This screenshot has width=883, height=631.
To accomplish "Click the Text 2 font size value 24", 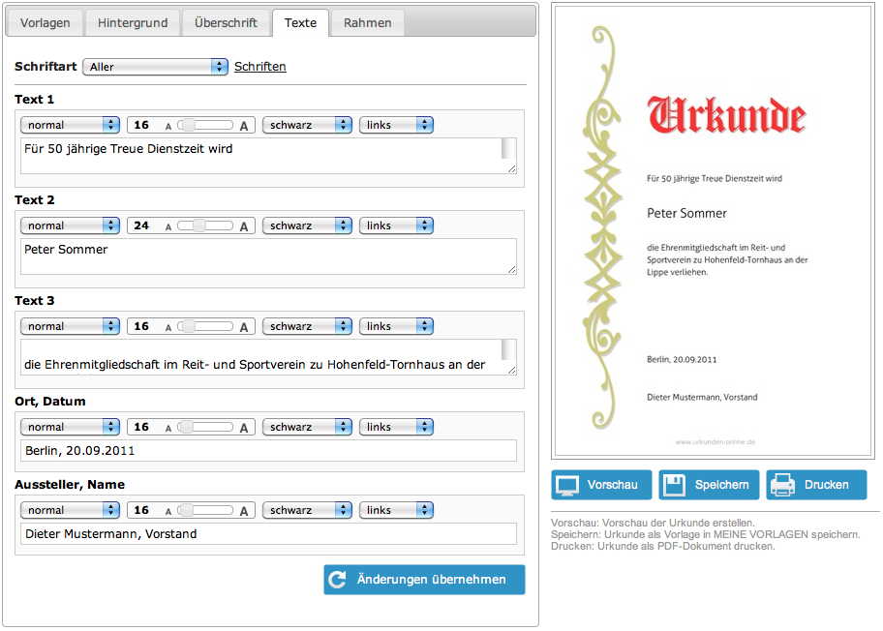I will [141, 225].
